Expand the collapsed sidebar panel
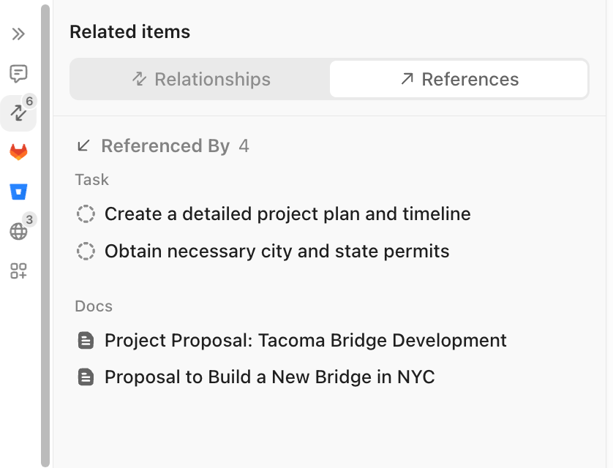 point(18,34)
